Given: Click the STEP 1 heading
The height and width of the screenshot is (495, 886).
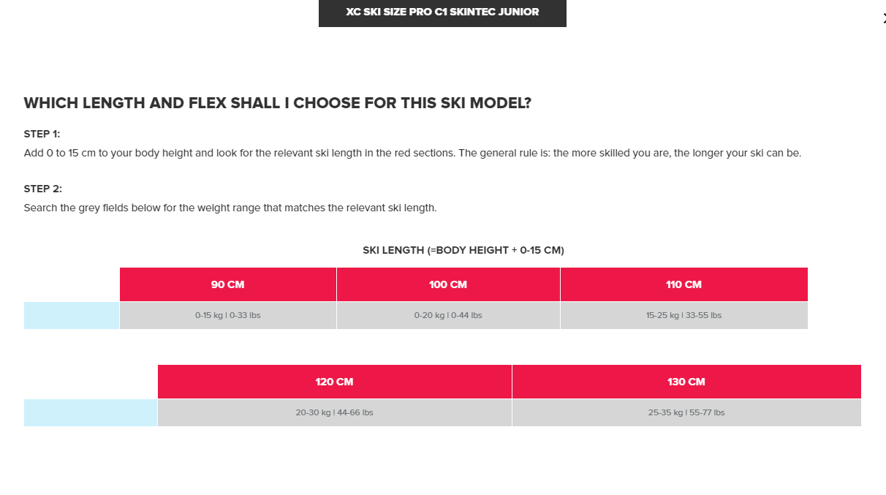Looking at the screenshot, I should point(42,134).
